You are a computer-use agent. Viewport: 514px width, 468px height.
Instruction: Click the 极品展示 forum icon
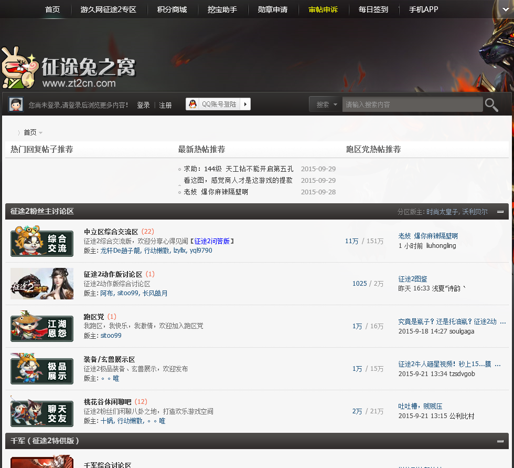click(42, 369)
